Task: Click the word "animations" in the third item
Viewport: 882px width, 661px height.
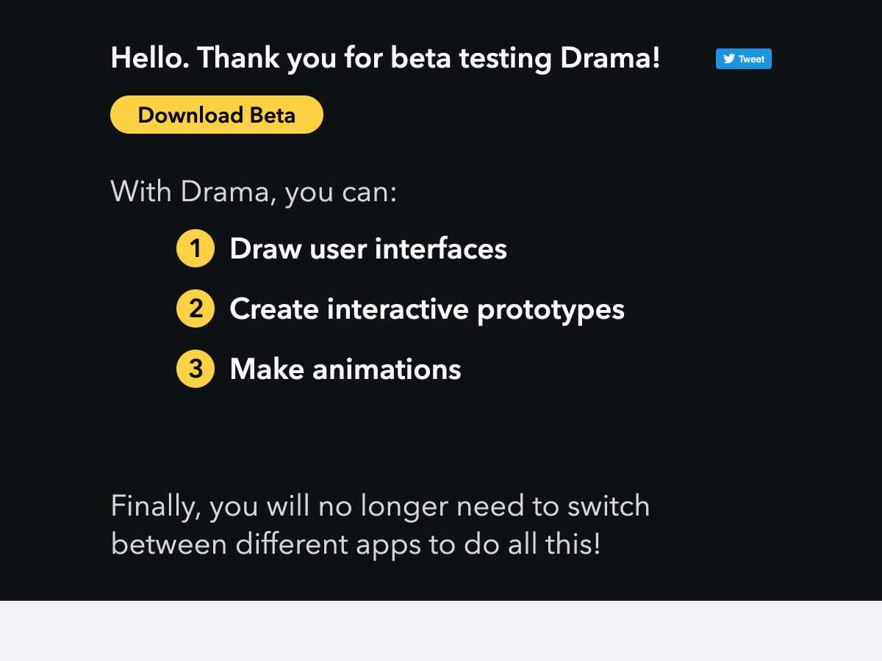Action: coord(387,369)
